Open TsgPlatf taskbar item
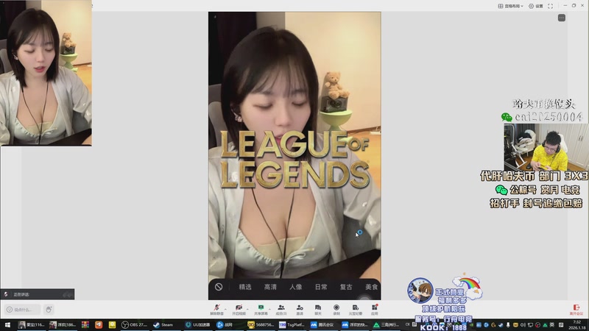The image size is (589, 331). (292, 325)
